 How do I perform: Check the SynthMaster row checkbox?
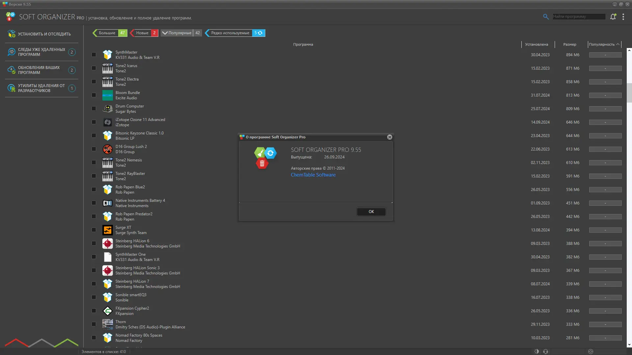[x=94, y=55]
